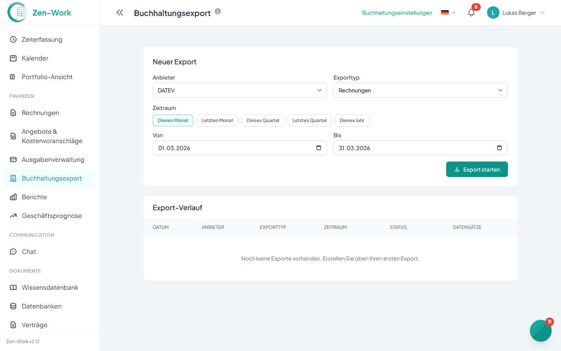The height and width of the screenshot is (351, 561).
Task: Click the Bis date field 31.03.2026
Action: coord(421,148)
